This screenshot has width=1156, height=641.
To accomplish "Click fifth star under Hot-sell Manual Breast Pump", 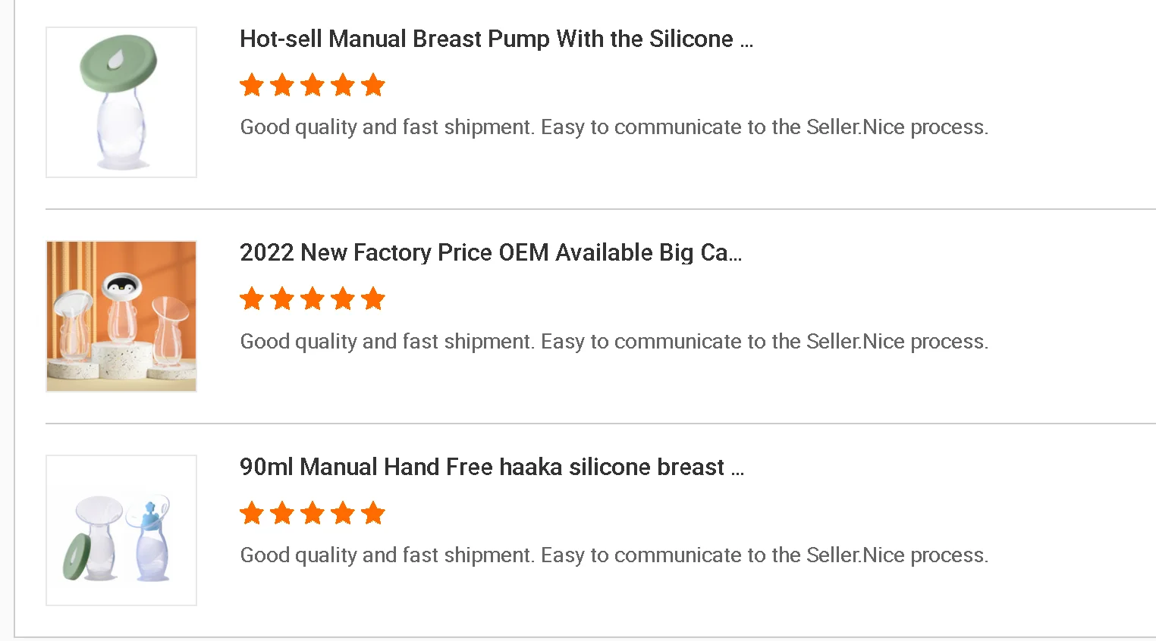I will click(x=373, y=85).
